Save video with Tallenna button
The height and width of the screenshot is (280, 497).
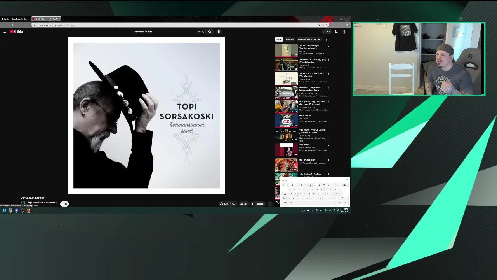(258, 204)
